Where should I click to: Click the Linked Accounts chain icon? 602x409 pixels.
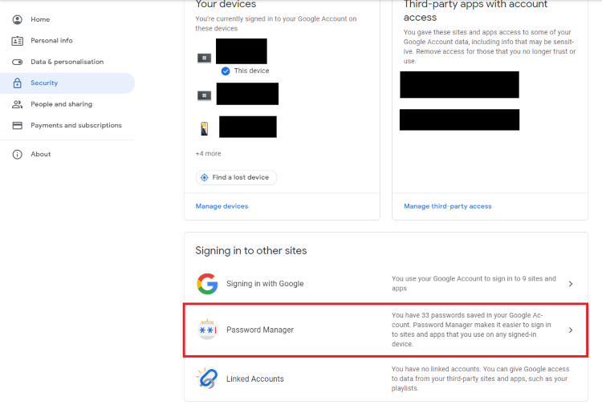[207, 379]
